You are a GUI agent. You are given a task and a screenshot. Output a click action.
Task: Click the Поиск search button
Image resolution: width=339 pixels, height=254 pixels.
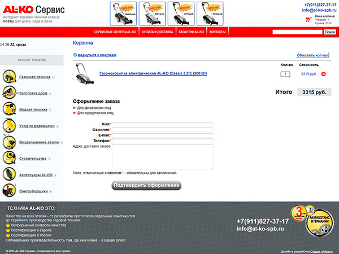tap(330, 32)
